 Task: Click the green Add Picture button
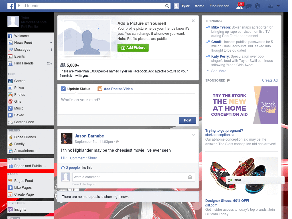click(x=133, y=48)
